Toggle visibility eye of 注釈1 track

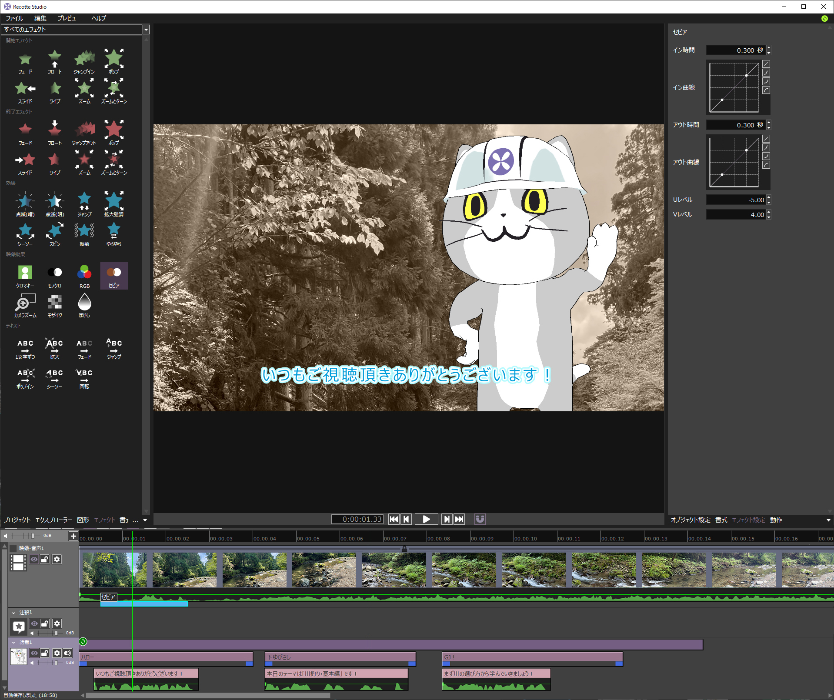click(x=34, y=623)
